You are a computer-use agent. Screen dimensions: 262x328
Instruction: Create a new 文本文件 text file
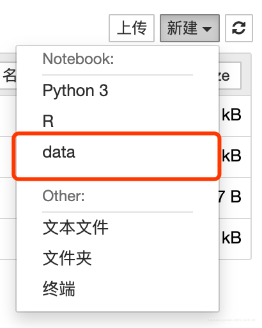(x=75, y=227)
